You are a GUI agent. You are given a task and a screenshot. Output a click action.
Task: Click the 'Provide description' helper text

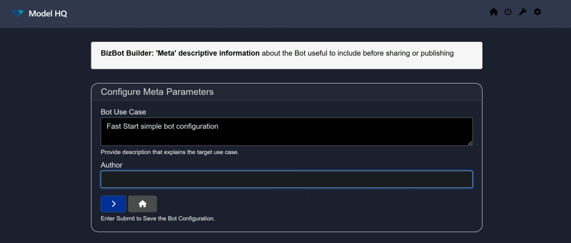coord(169,152)
